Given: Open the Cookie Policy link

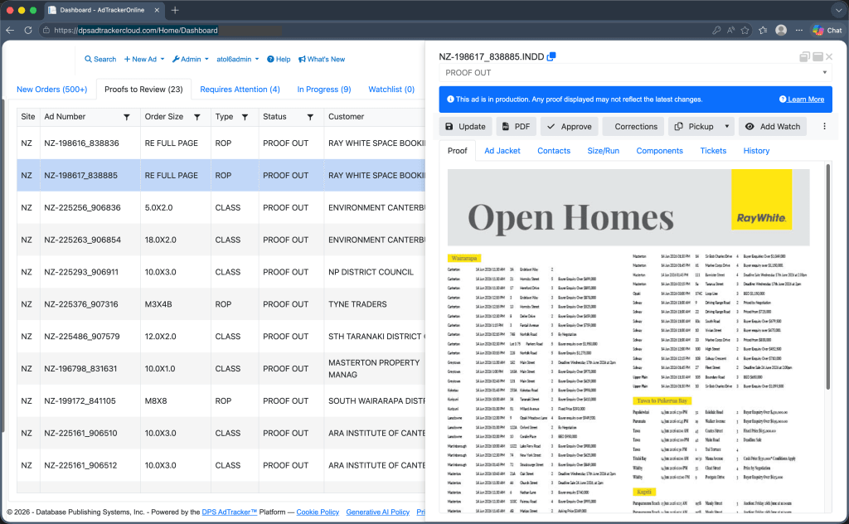Looking at the screenshot, I should pyautogui.click(x=318, y=512).
